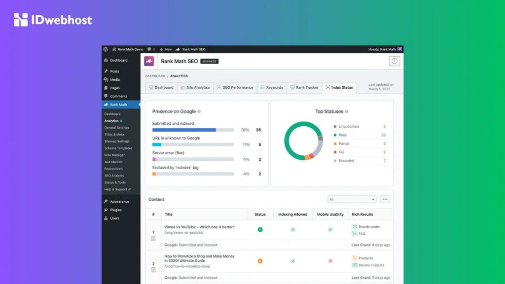Switch to the Site Analytics tab
Image resolution: width=505 pixels, height=284 pixels.
pos(195,88)
